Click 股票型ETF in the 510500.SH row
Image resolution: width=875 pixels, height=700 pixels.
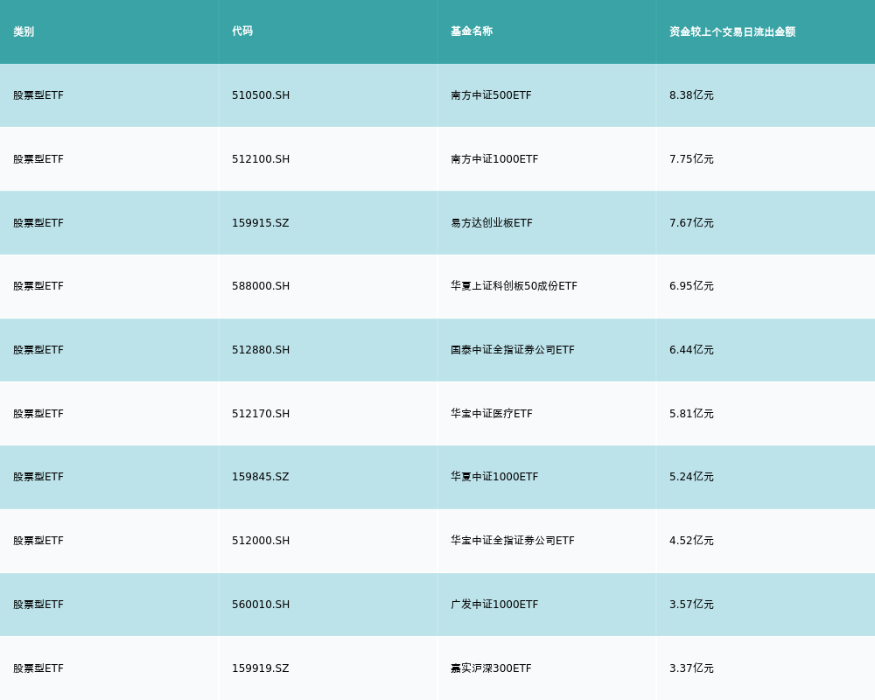click(38, 95)
